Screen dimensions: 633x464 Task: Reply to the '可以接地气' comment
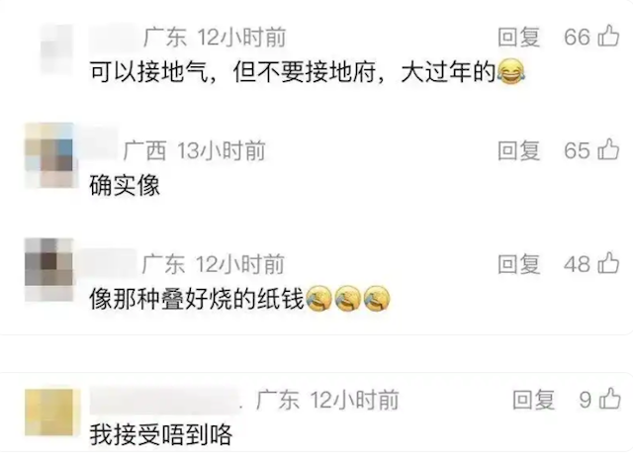(x=518, y=38)
